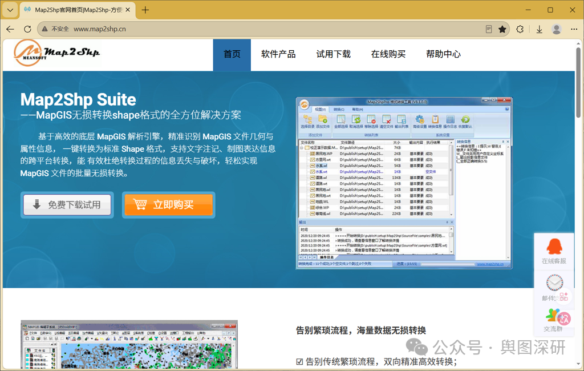This screenshot has width=584, height=371.
Task: Click the not-secure warning icon
Action: (x=44, y=29)
